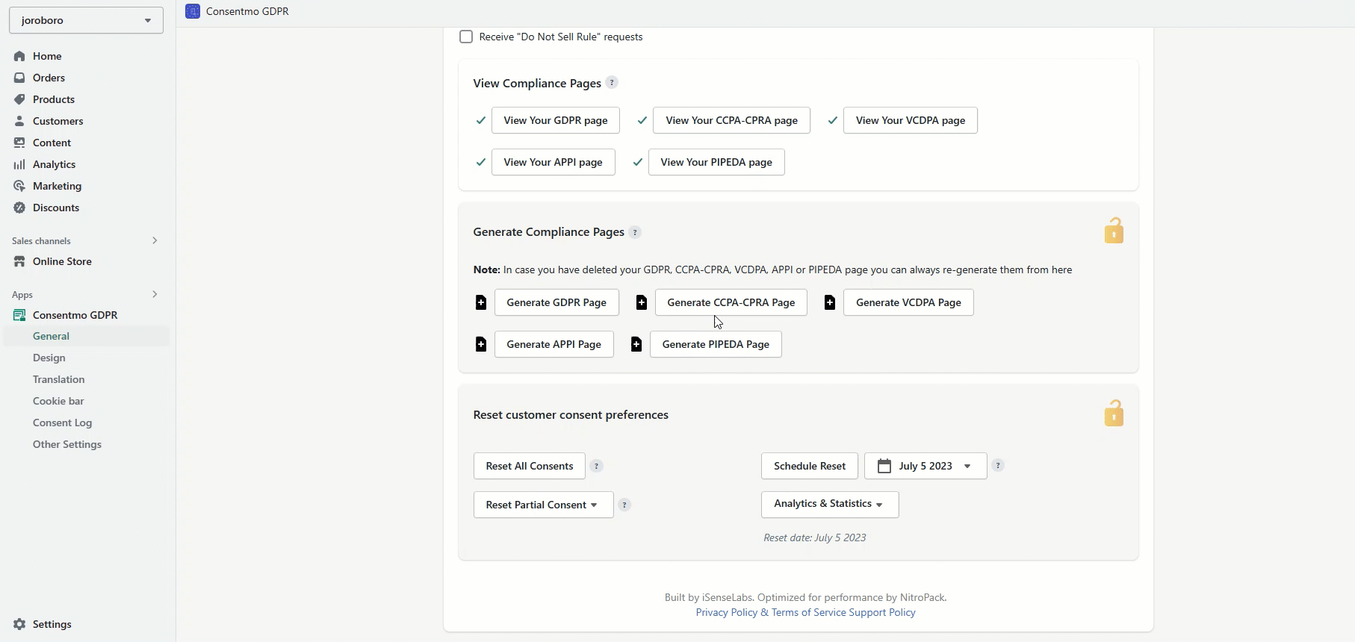1355x642 pixels.
Task: Click the help icon beside Generate Compliance Pages
Action: pos(635,232)
